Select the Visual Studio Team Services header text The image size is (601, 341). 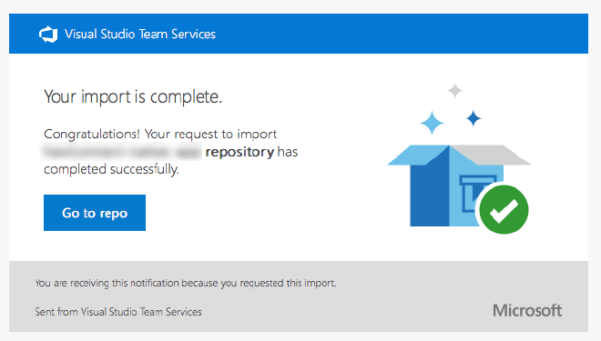[140, 34]
